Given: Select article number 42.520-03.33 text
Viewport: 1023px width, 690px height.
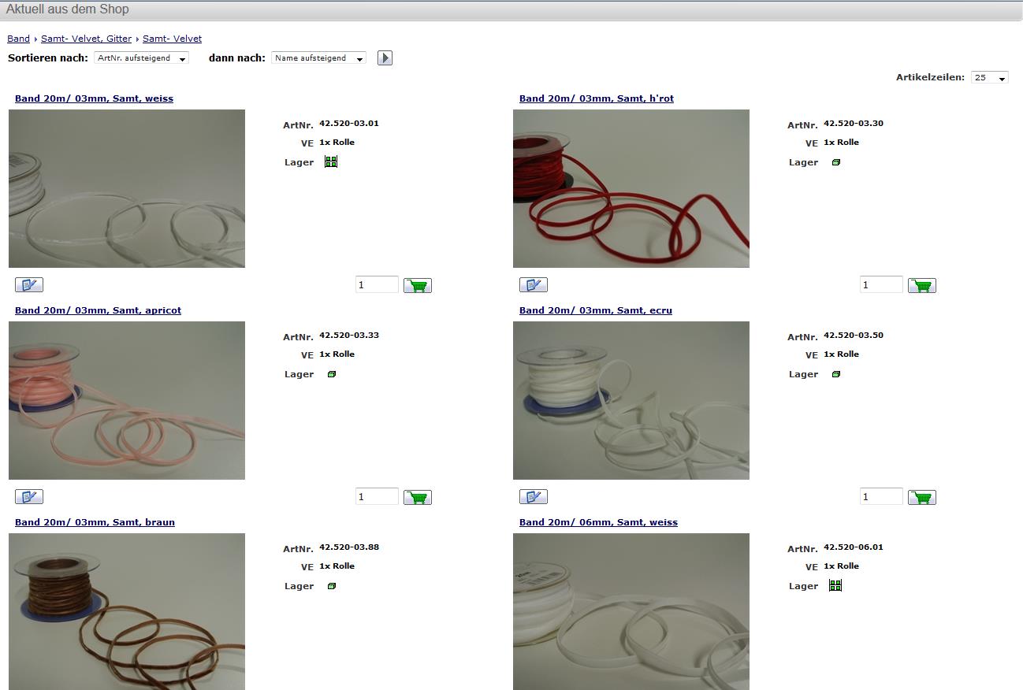Looking at the screenshot, I should [349, 335].
